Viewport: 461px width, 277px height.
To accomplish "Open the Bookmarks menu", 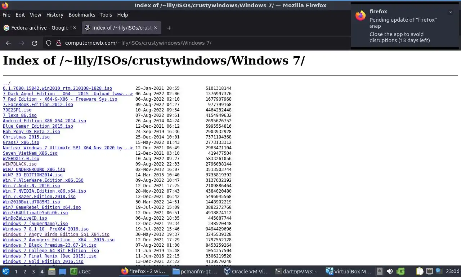I will (x=82, y=15).
